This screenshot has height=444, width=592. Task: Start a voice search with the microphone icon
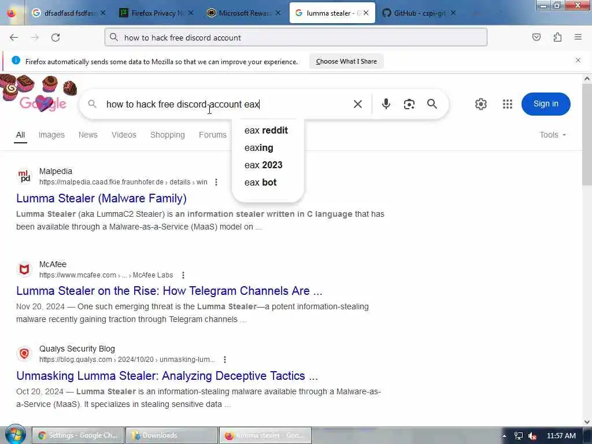[386, 104]
